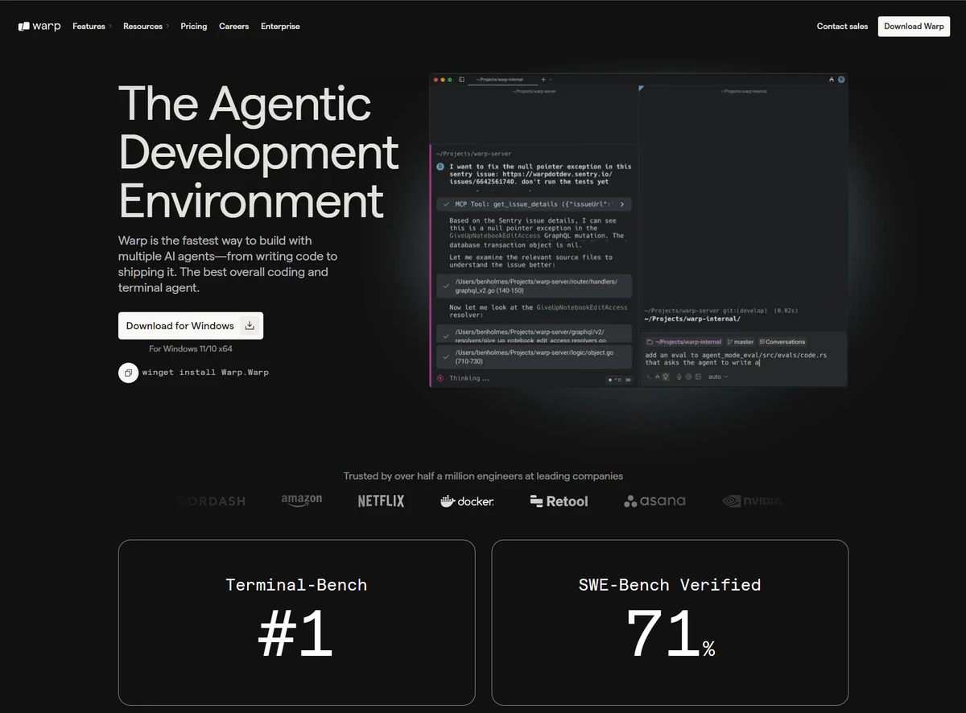This screenshot has height=713, width=966.
Task: Click the Docker logo
Action: point(467,501)
